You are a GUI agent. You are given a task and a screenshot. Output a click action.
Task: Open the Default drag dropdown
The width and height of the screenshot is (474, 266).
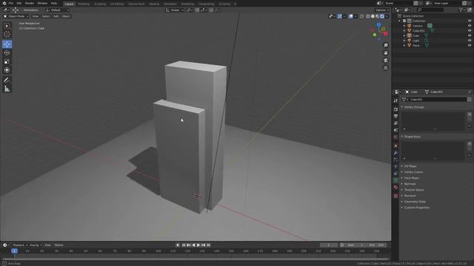tap(58, 10)
